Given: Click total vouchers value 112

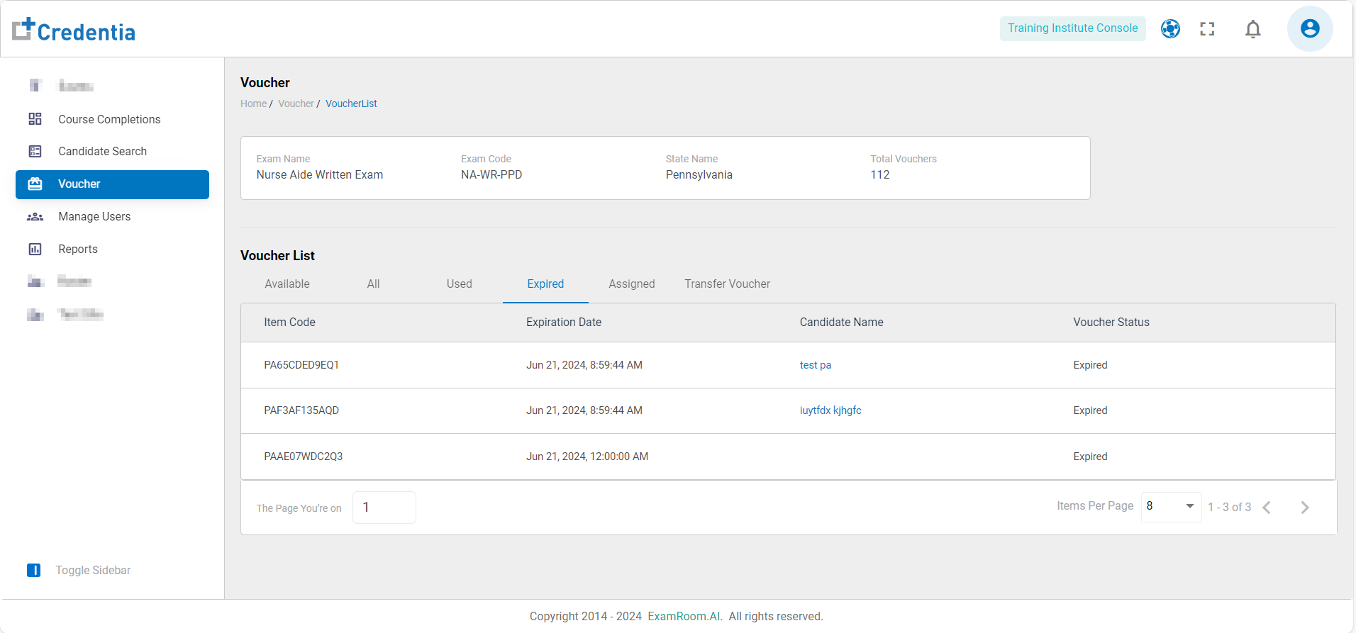Looking at the screenshot, I should pyautogui.click(x=880, y=175).
